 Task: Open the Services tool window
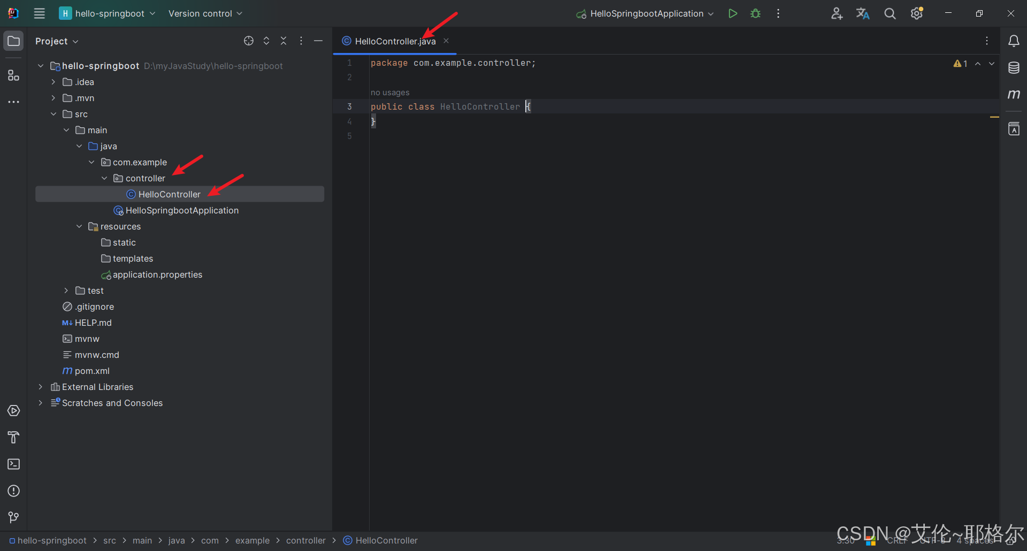tap(14, 411)
